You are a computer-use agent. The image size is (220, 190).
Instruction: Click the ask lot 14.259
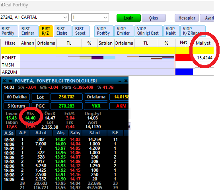(94, 139)
